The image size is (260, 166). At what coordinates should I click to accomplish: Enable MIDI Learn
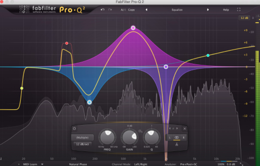pos(30,164)
